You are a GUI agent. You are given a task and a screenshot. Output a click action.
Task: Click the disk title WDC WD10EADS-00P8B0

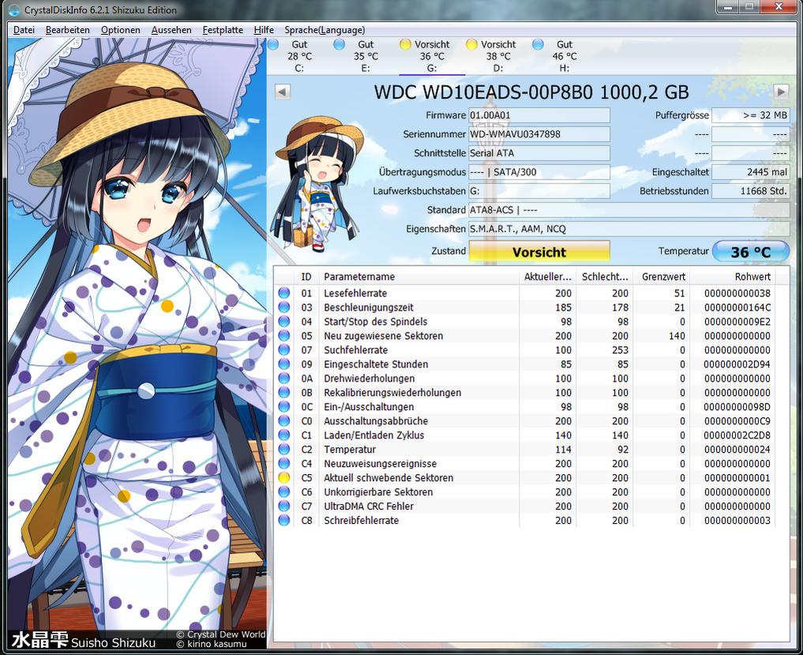[531, 92]
